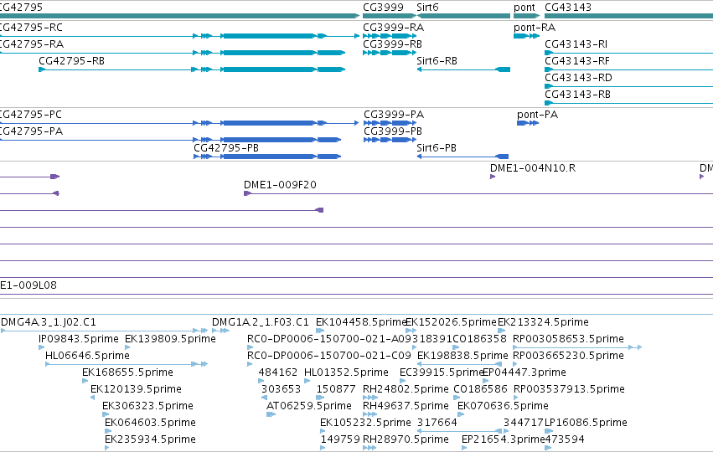The image size is (713, 452).
Task: Click the DME1-004N10.R clone label
Action: point(533,168)
